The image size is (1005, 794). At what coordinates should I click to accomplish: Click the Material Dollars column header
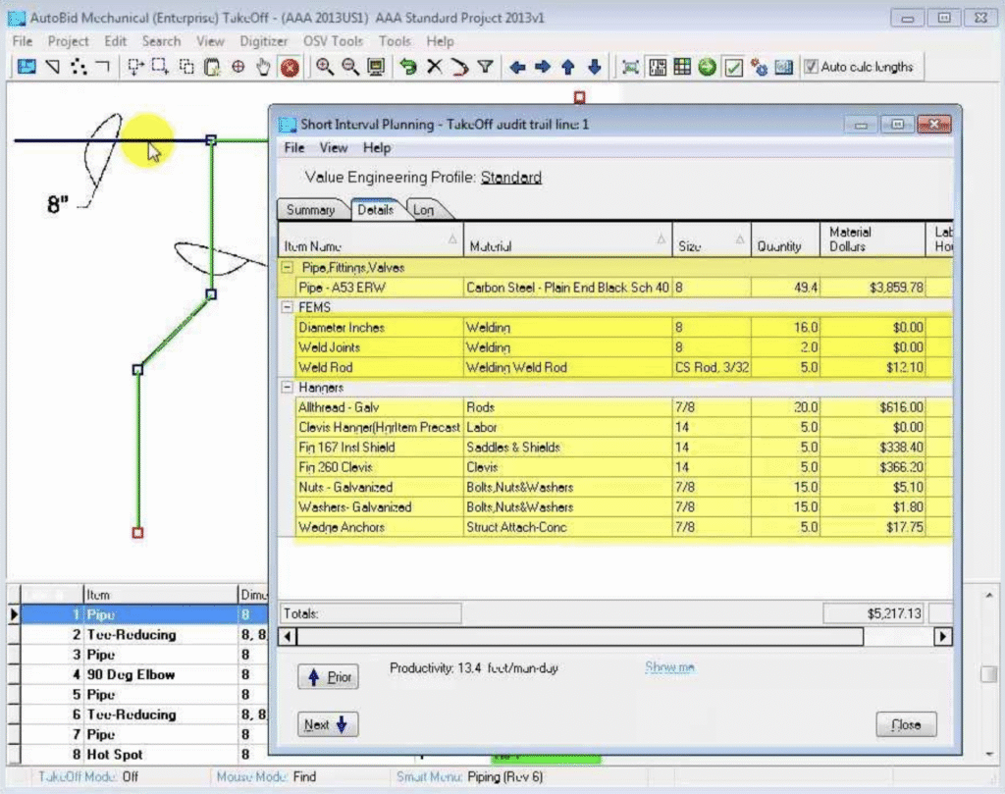873,240
